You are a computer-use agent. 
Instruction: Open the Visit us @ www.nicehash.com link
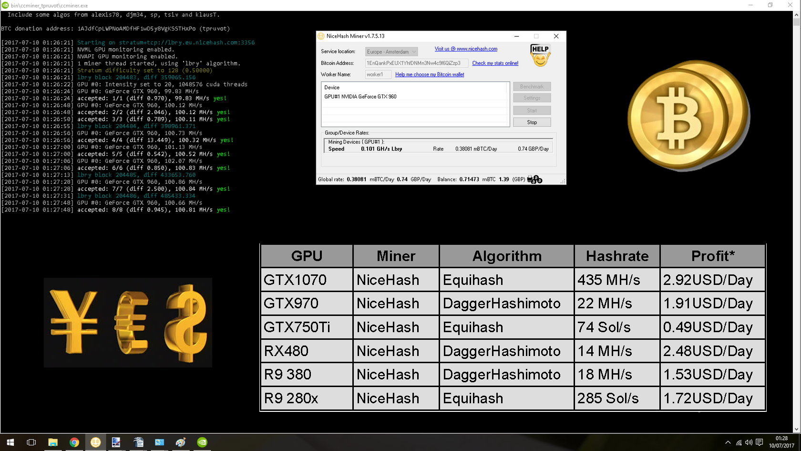point(466,49)
